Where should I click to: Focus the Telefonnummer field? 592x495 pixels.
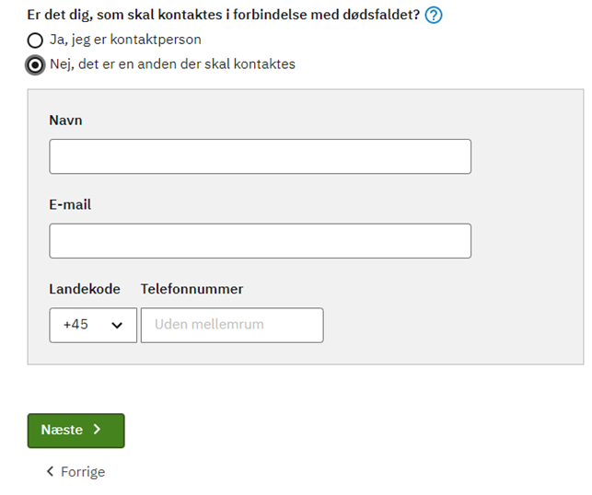click(232, 325)
